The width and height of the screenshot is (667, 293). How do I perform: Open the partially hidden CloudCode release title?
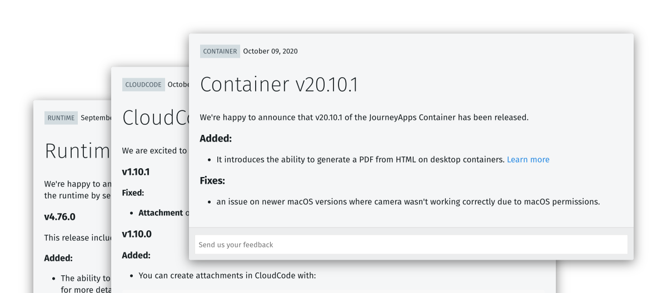(x=155, y=118)
